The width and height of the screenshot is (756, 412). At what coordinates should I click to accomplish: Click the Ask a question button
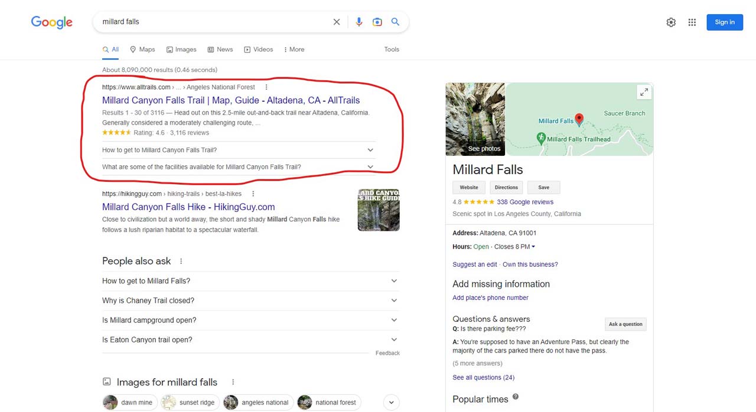tap(625, 324)
